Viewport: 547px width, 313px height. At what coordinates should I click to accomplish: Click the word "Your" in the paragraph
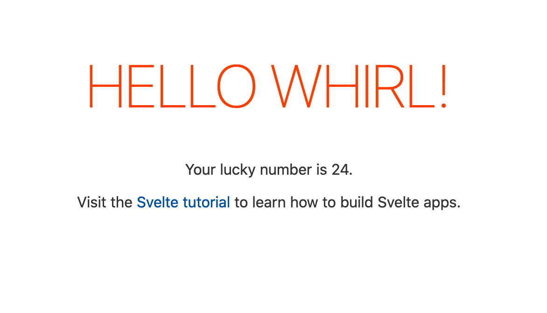(x=200, y=170)
